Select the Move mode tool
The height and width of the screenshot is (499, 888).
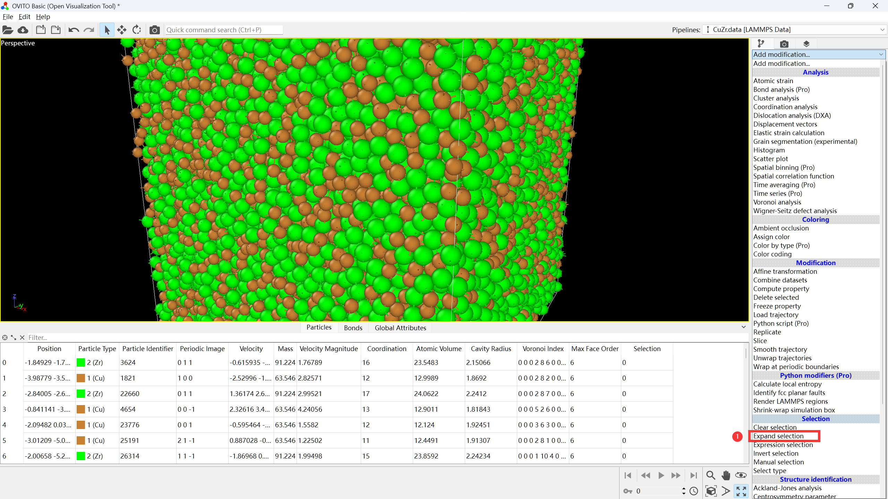click(x=122, y=30)
